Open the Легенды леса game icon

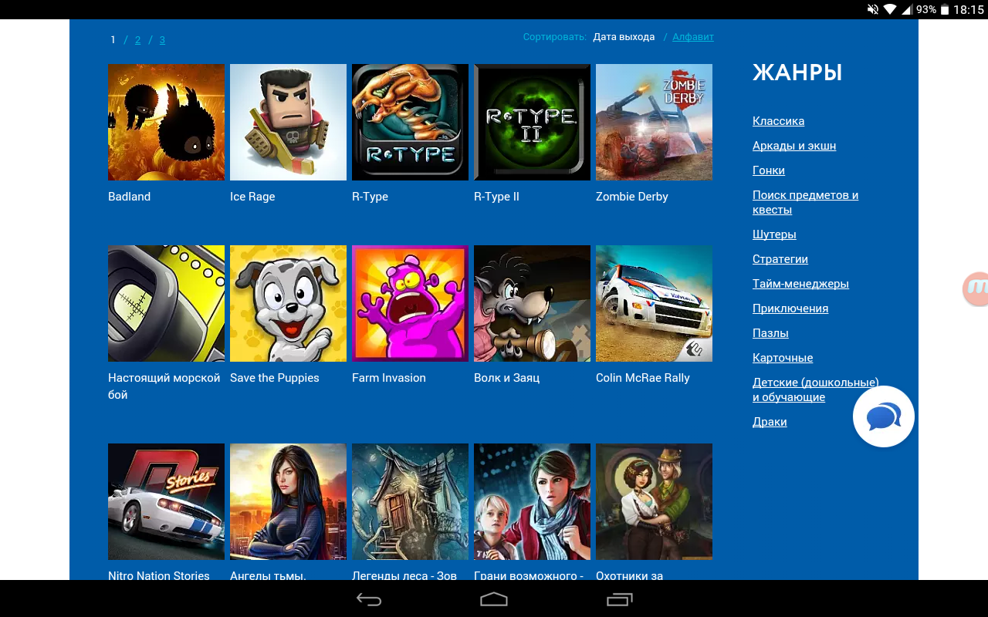click(410, 501)
